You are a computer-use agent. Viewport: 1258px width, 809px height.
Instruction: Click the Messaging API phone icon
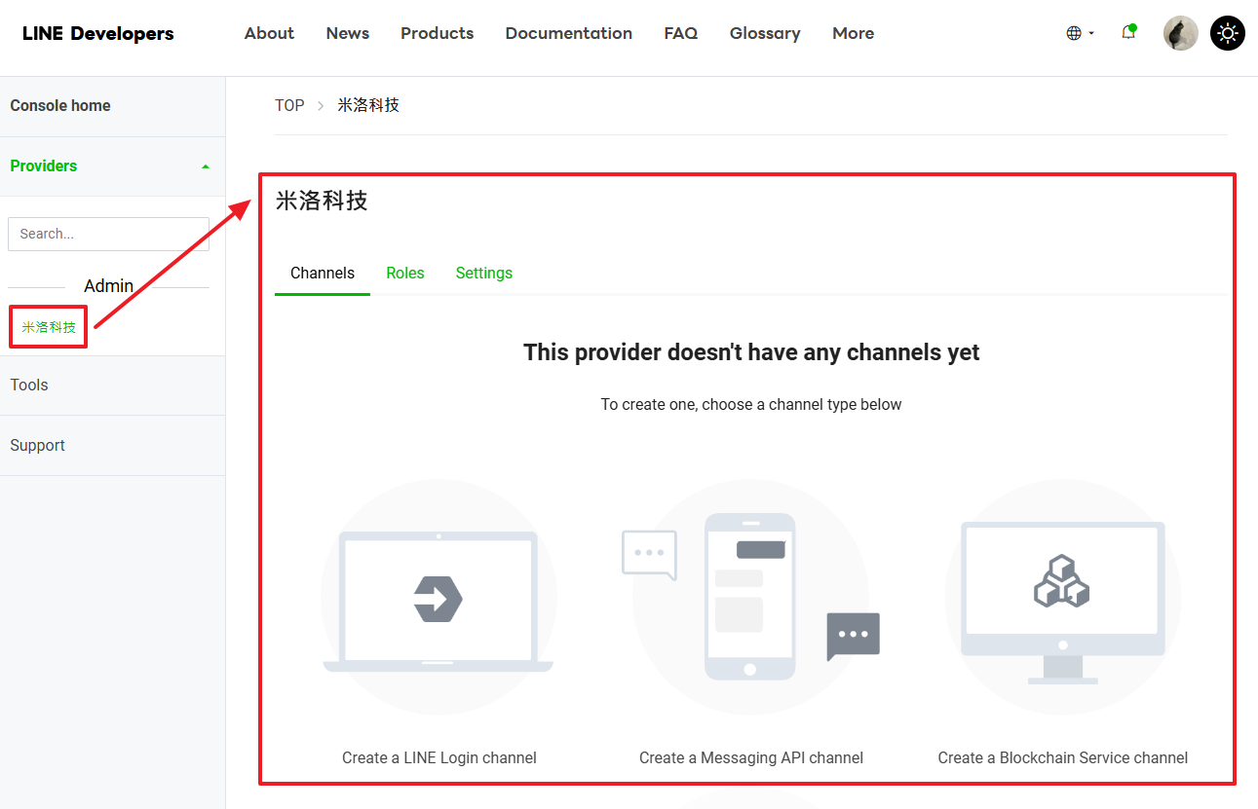[x=750, y=597]
